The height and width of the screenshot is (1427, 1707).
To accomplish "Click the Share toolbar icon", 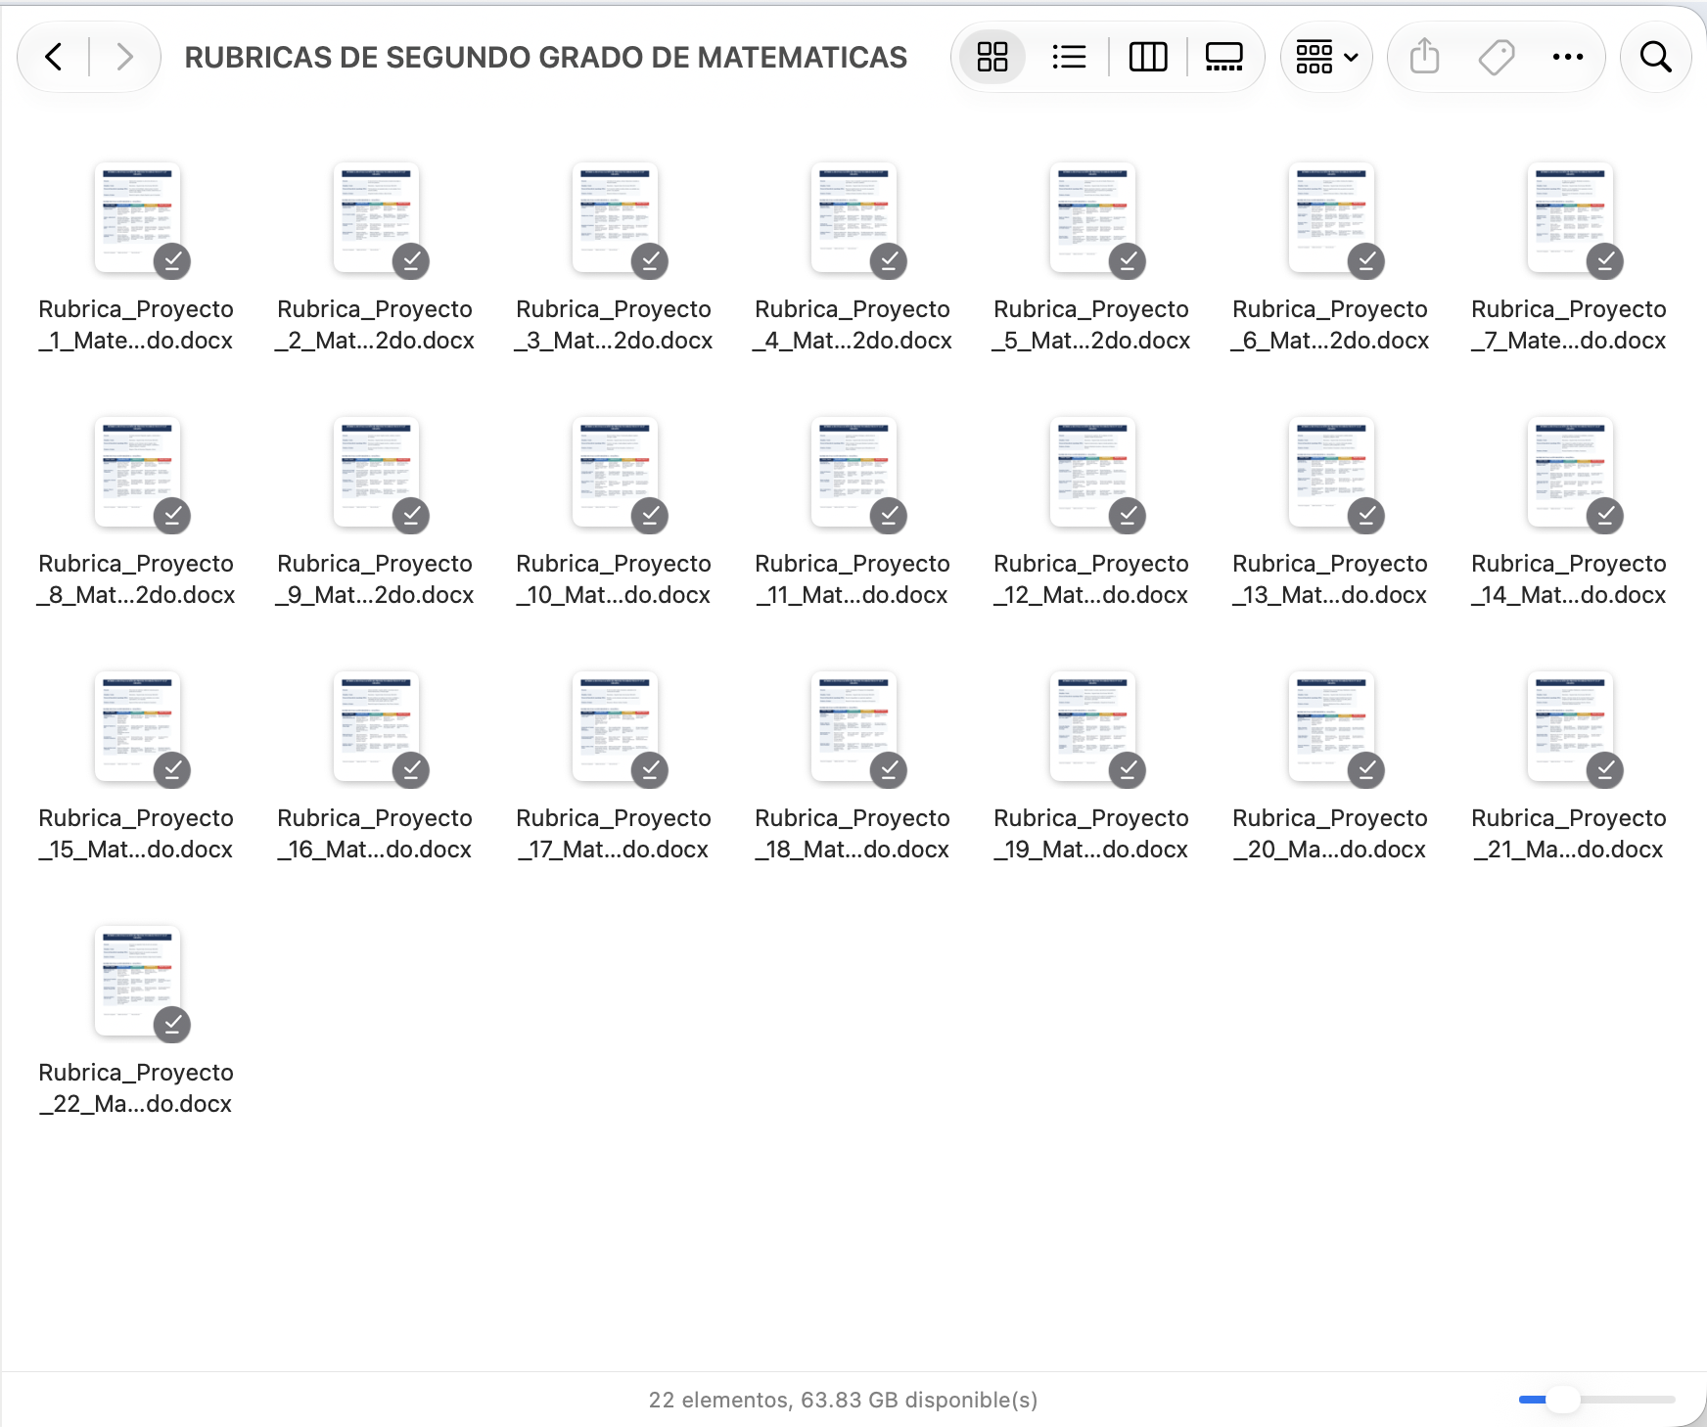I will pyautogui.click(x=1424, y=57).
